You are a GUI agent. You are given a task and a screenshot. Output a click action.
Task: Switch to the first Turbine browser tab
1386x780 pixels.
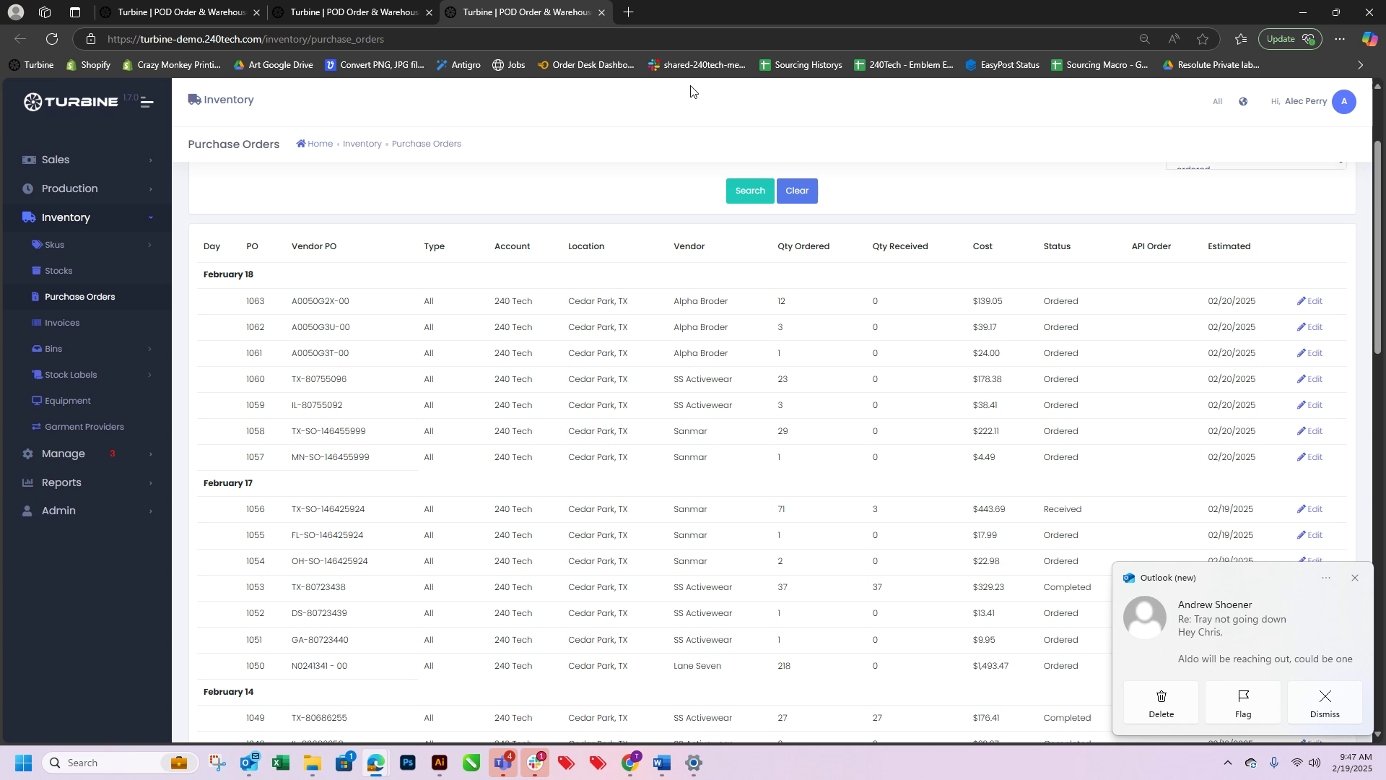pyautogui.click(x=180, y=12)
